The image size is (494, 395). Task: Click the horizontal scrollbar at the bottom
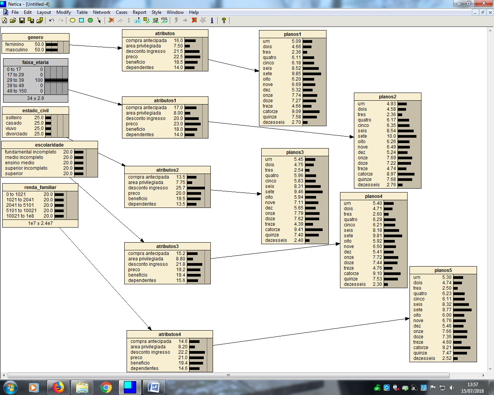228,375
